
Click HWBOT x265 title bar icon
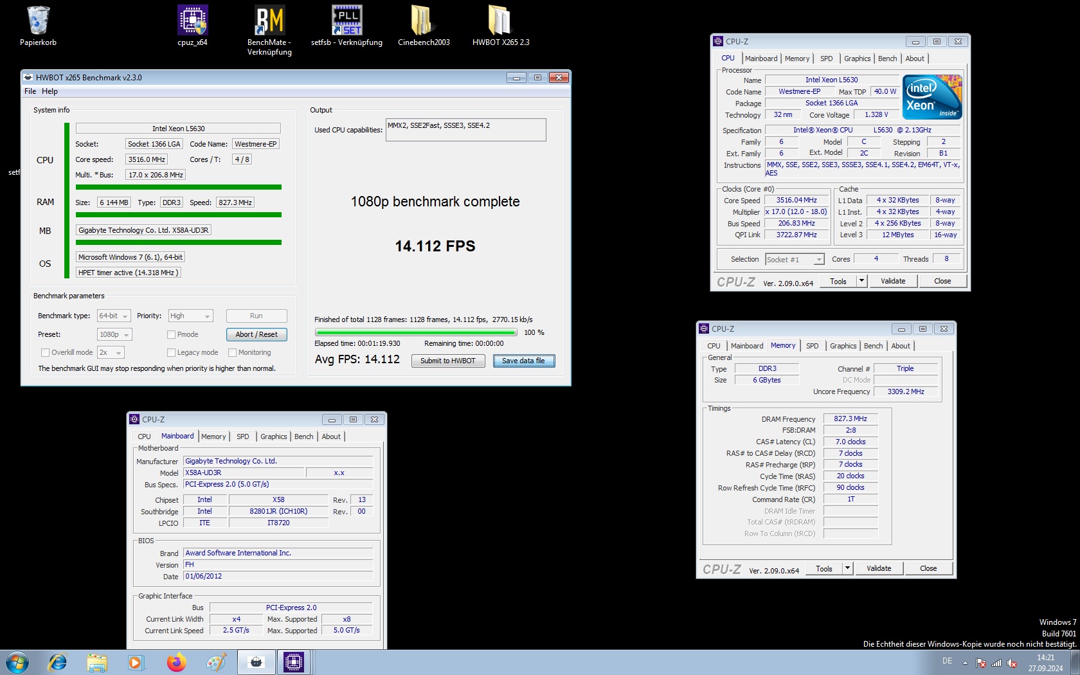(28, 77)
